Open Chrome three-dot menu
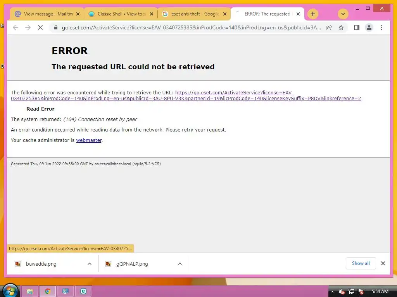 (x=381, y=27)
